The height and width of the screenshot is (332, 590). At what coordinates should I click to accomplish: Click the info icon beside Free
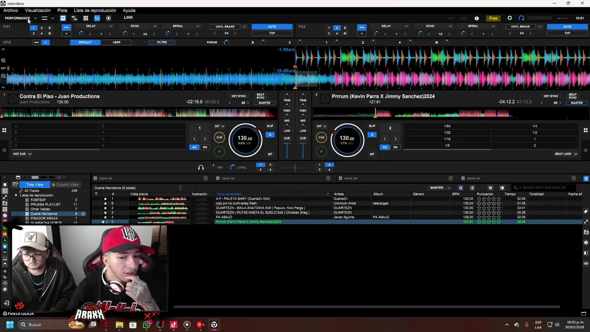tap(477, 18)
